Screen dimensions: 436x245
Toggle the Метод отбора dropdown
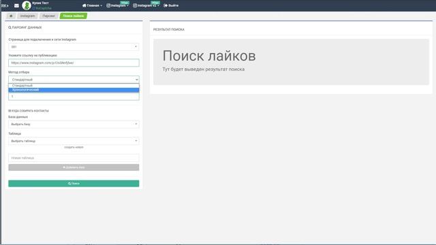point(74,80)
